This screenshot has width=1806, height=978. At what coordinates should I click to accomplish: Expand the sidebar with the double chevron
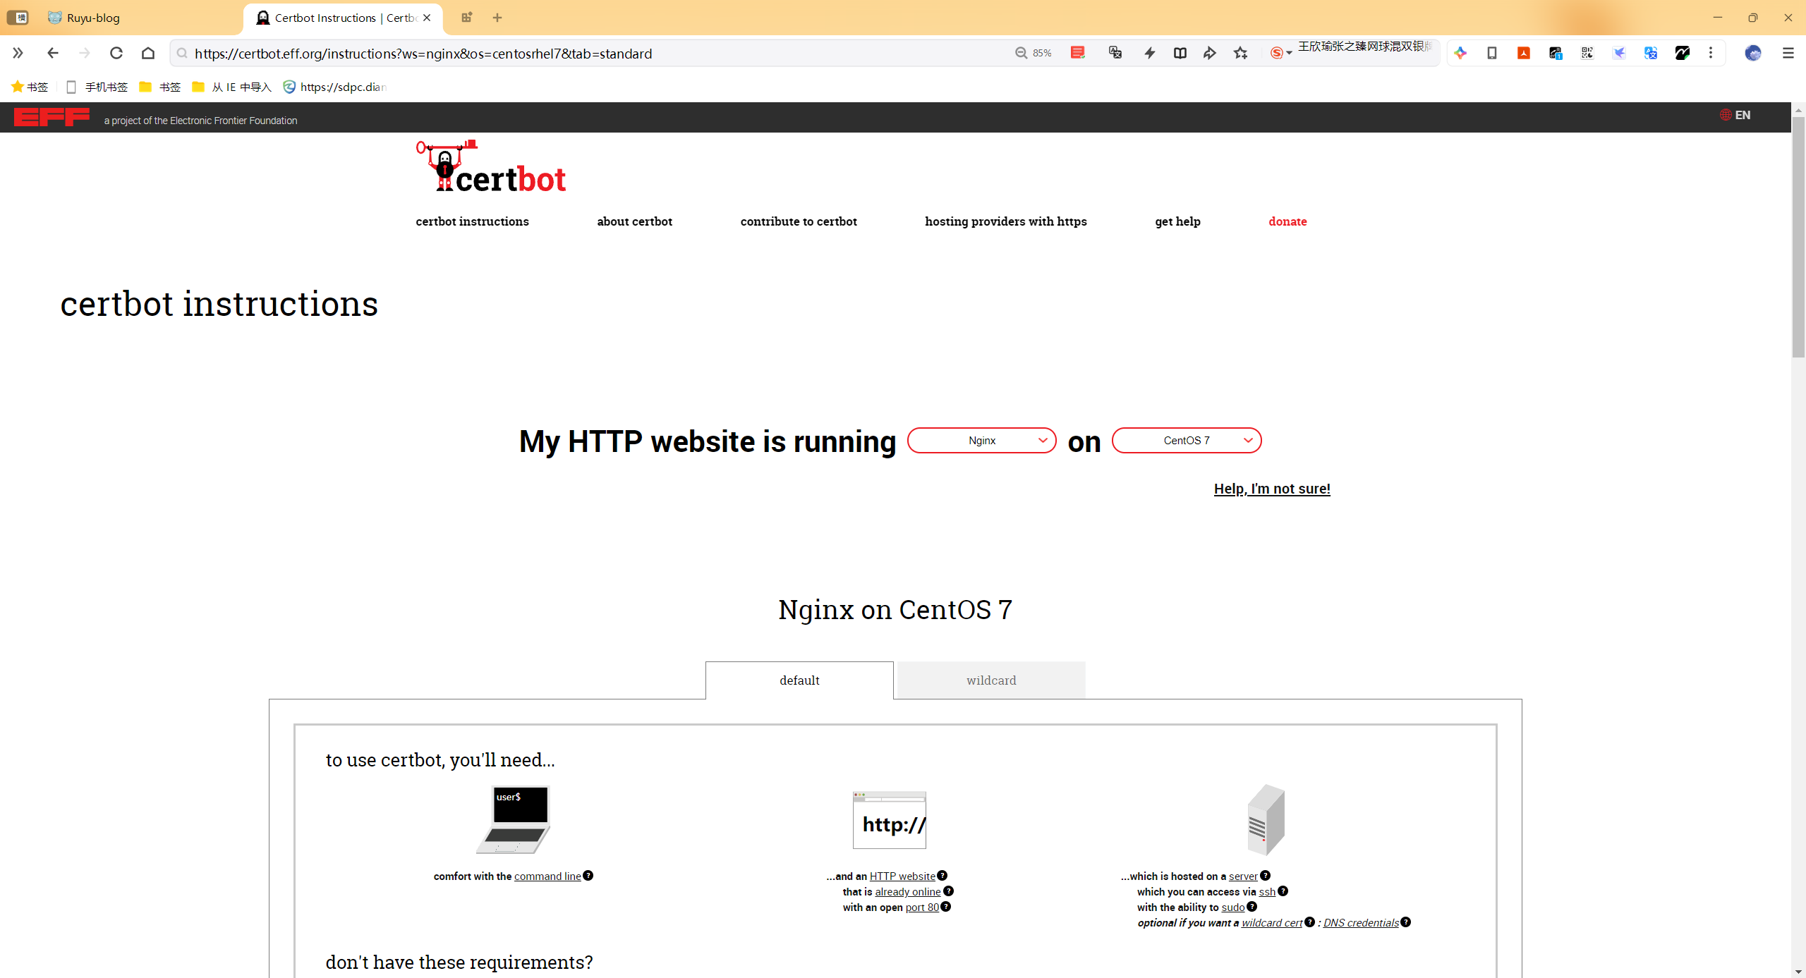(18, 53)
